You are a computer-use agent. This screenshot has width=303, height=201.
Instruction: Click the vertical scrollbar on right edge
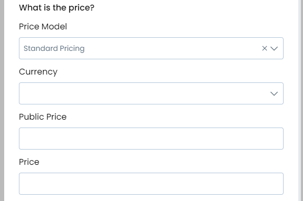(x=301, y=100)
